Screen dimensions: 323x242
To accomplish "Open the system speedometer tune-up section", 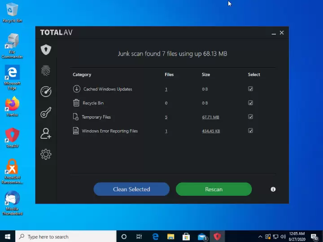I will (46, 92).
